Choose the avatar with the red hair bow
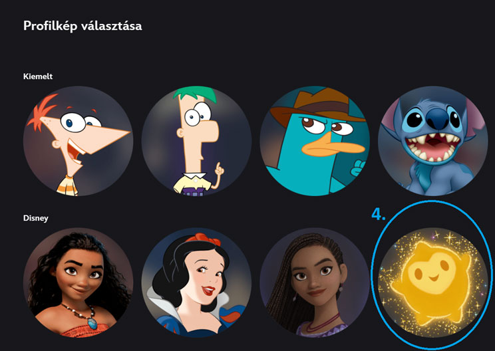This screenshot has width=495, height=351. point(196,283)
